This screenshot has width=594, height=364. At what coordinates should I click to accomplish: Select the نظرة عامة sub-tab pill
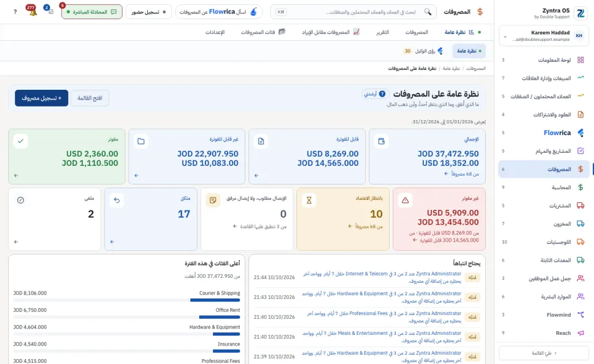coord(469,51)
